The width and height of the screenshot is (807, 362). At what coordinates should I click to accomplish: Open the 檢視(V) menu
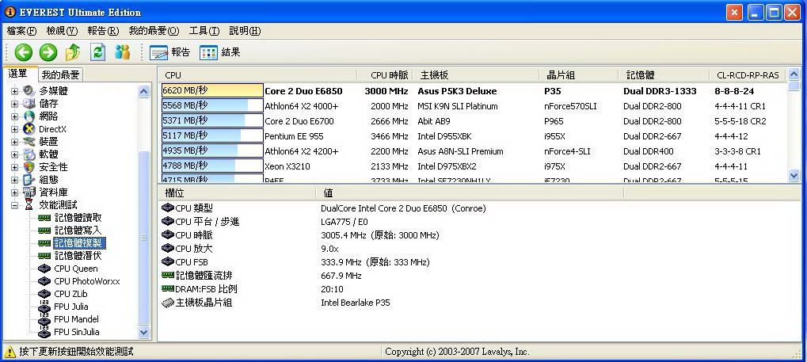62,31
